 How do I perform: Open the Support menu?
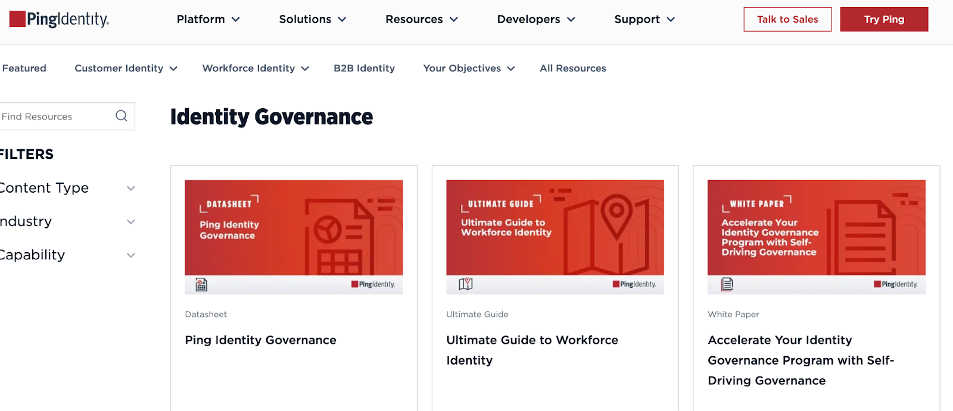(x=644, y=20)
